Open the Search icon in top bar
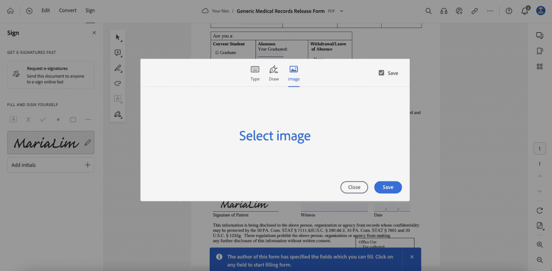Viewport: 552px width, 271px height. point(429,11)
